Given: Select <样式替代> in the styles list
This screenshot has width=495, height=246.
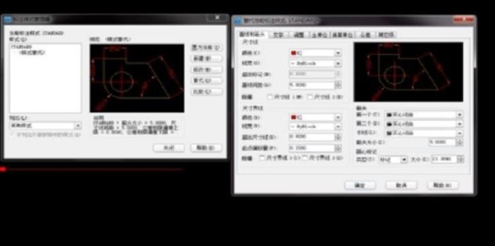Looking at the screenshot, I should click(x=32, y=52).
